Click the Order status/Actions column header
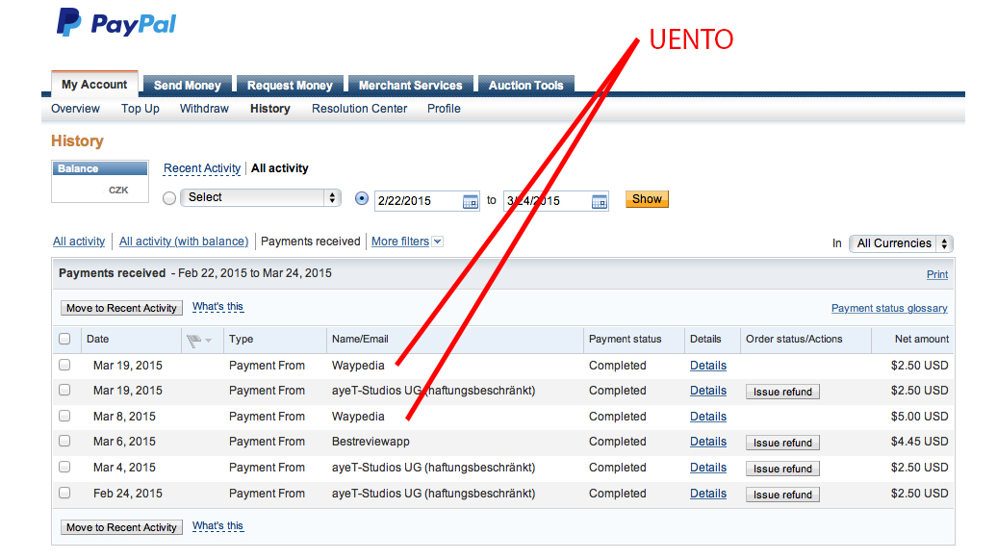Screen dimensions: 997x559 tap(794, 339)
